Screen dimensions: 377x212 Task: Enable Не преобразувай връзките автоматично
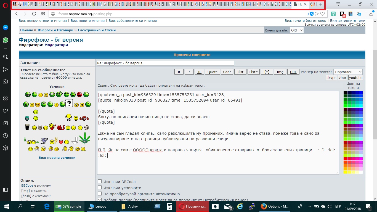pyautogui.click(x=100, y=194)
